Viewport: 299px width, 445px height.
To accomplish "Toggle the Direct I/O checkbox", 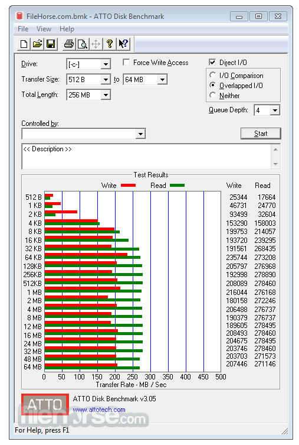I will [212, 62].
